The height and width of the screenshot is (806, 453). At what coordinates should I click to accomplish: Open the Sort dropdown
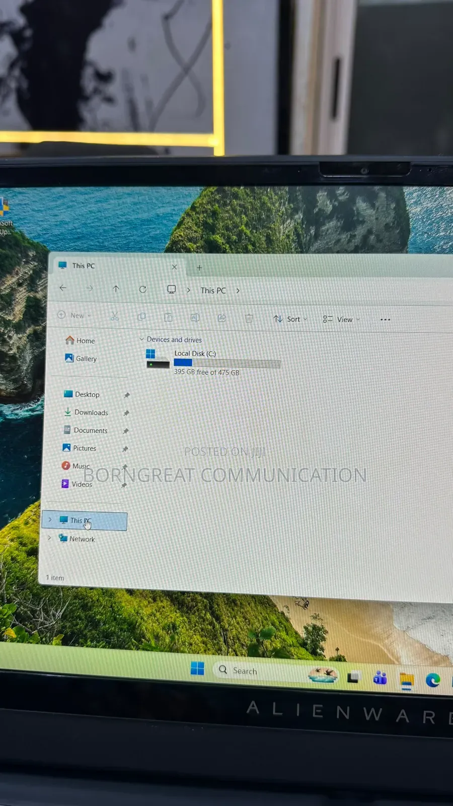pyautogui.click(x=290, y=319)
